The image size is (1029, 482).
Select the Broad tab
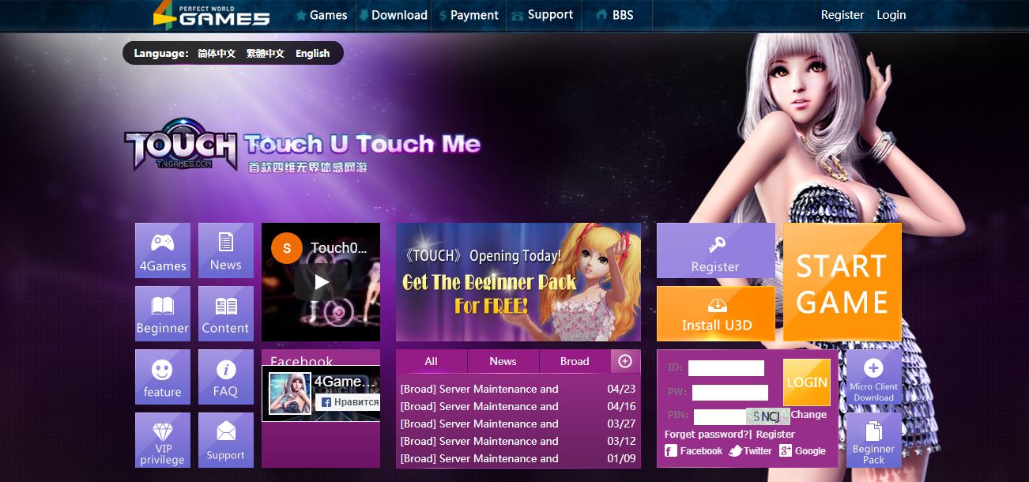575,361
